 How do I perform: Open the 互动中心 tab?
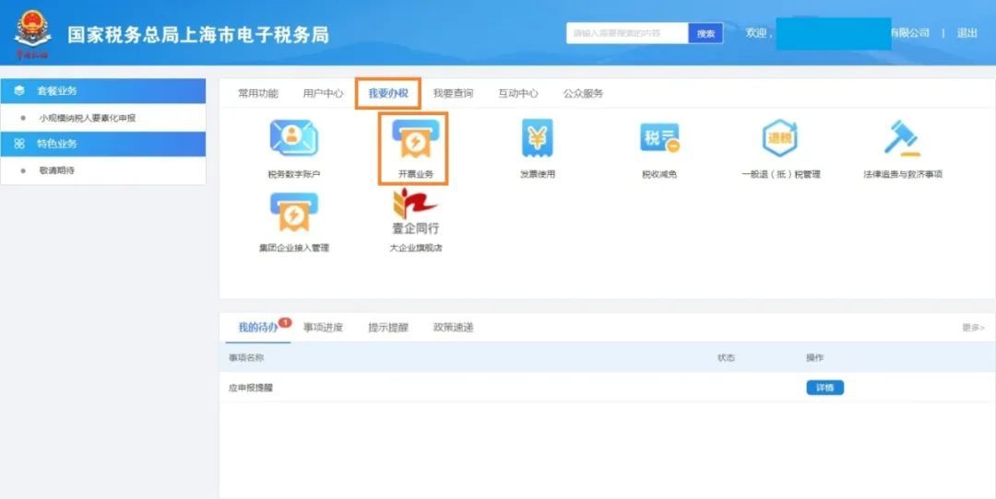518,93
